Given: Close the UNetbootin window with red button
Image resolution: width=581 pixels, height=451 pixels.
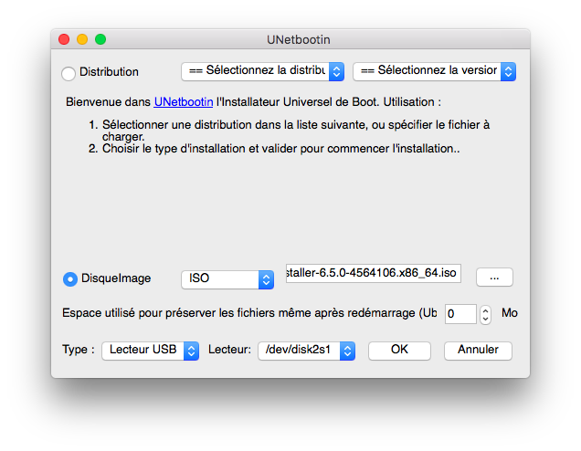Looking at the screenshot, I should pos(64,39).
